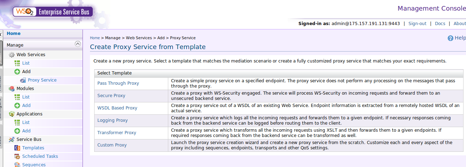466x167 pixels.
Task: Click the List icon under Modules
Action: [17, 97]
